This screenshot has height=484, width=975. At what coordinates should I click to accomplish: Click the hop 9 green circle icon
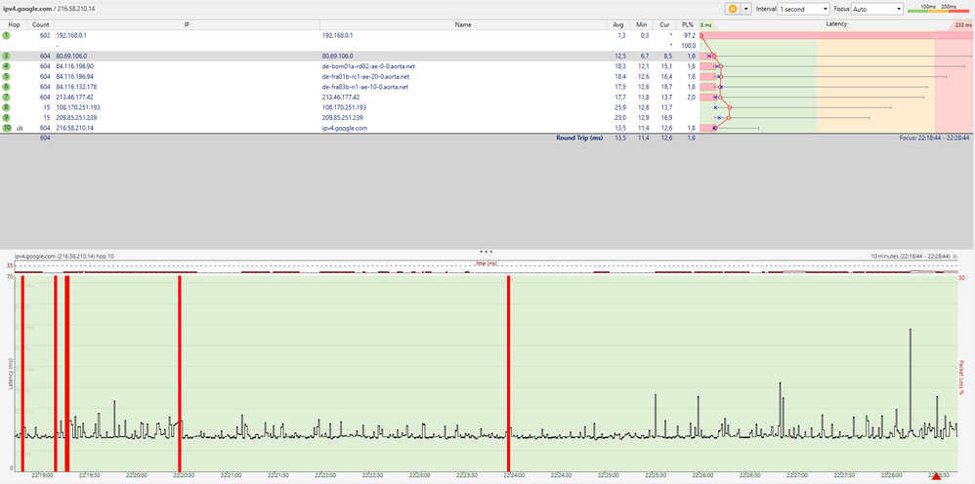tap(6, 117)
